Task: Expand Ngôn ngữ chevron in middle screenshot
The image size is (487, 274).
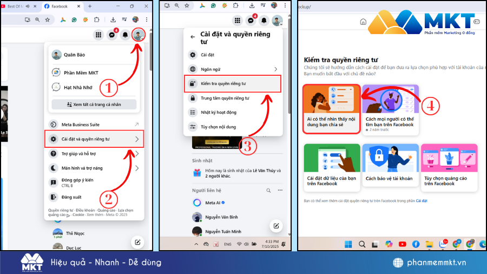Action: (x=275, y=69)
